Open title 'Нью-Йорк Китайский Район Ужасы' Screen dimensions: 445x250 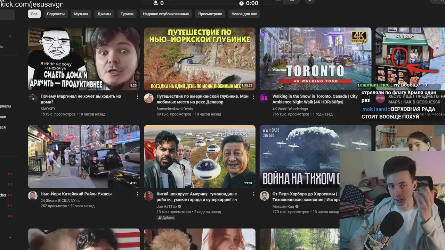76,194
